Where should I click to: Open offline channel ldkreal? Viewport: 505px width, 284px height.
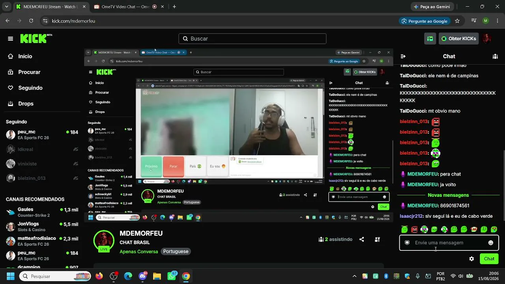pos(42,149)
